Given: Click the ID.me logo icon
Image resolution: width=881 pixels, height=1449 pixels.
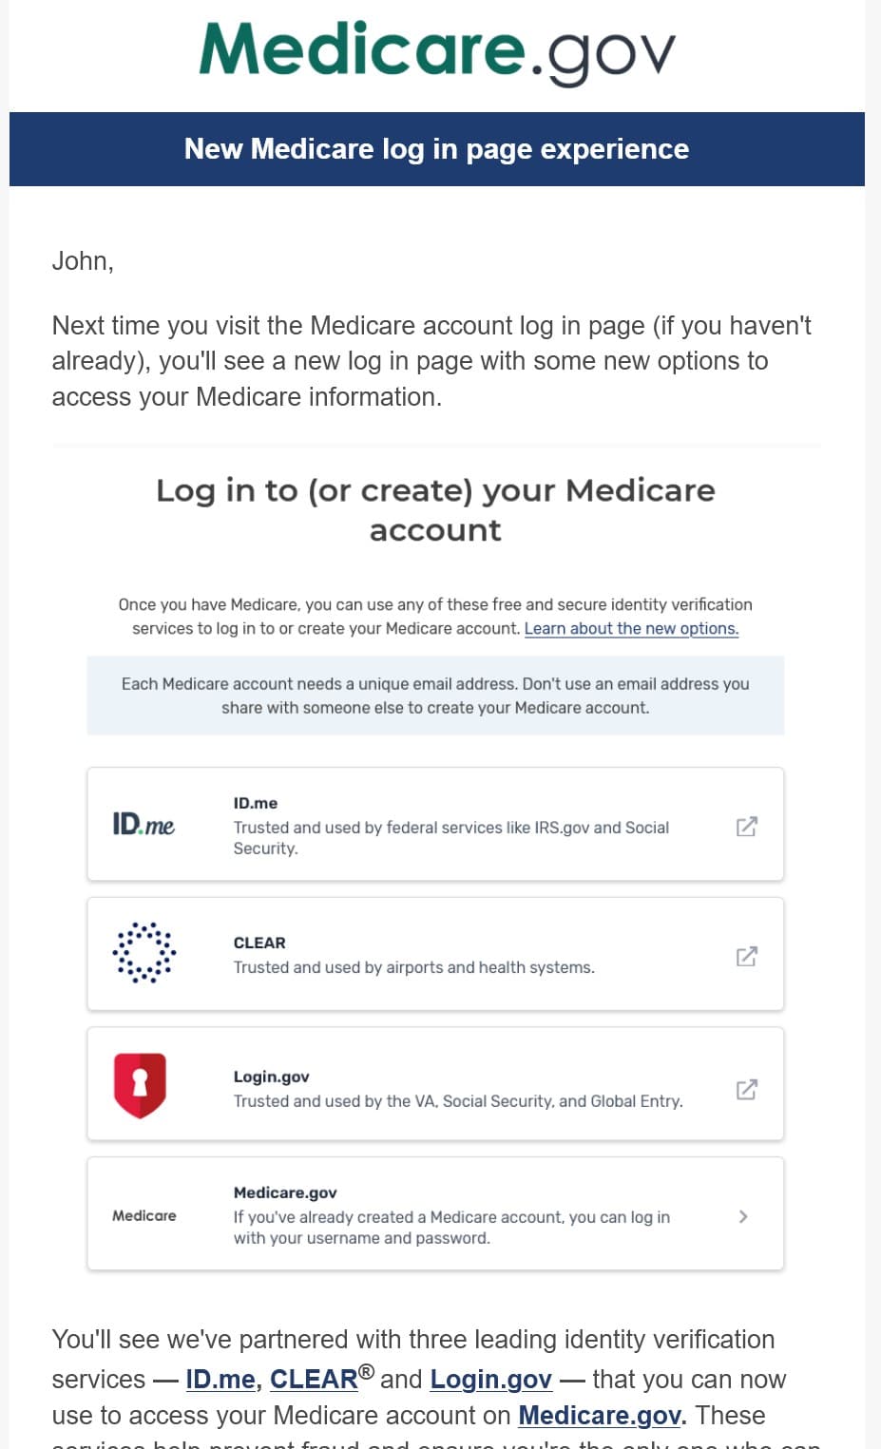Looking at the screenshot, I should click(x=144, y=824).
